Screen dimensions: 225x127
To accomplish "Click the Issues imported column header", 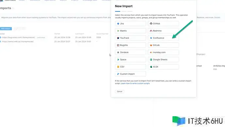I will (x=102, y=34).
